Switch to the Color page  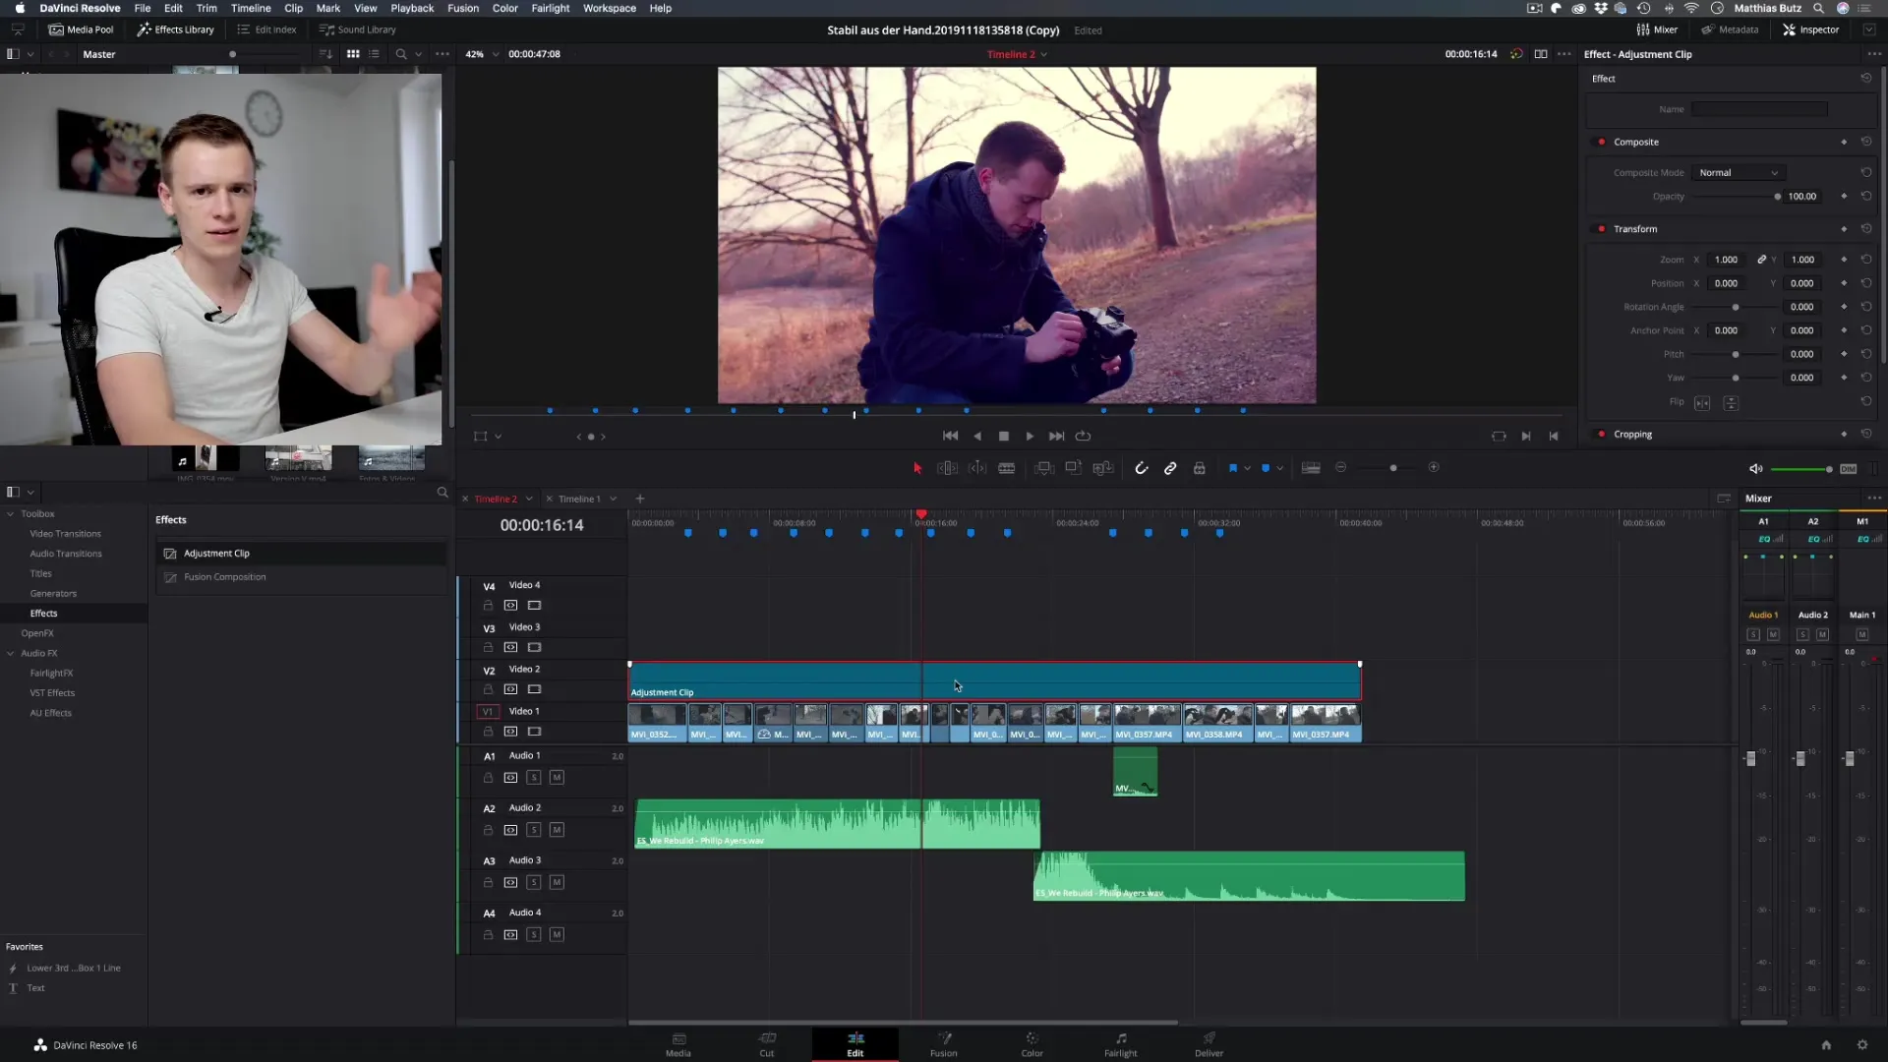1032,1044
